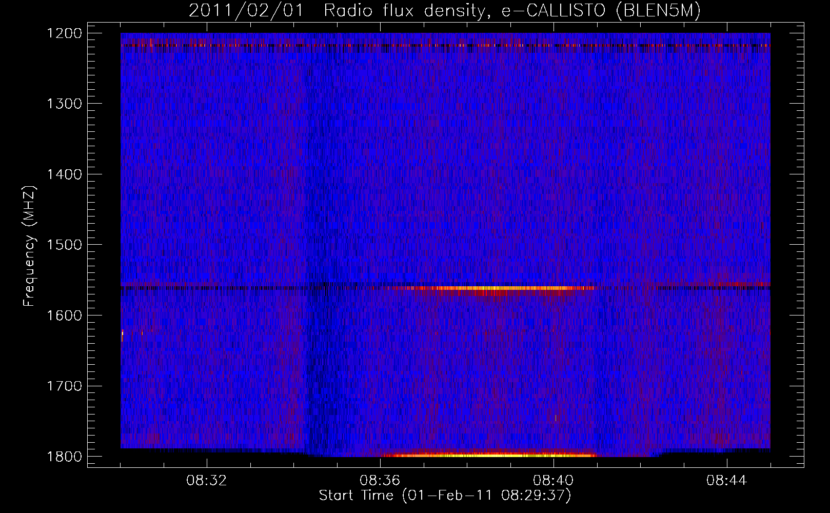
Task: Click the bright yellow emission band near 1560 MHz
Action: [x=492, y=288]
